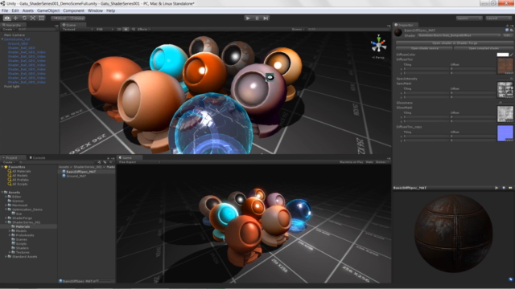Open the Layers dropdown

pyautogui.click(x=468, y=18)
